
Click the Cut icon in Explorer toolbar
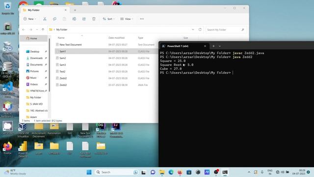45,19
